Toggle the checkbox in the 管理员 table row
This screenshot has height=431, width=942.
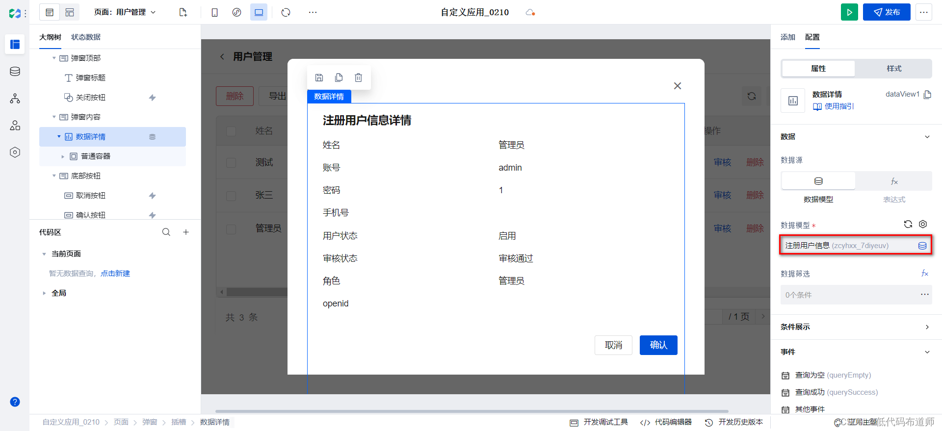(x=231, y=229)
